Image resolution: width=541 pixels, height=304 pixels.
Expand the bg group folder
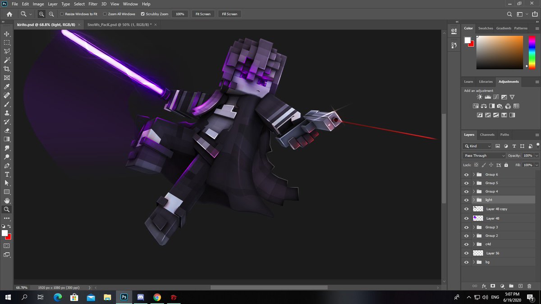(x=473, y=262)
